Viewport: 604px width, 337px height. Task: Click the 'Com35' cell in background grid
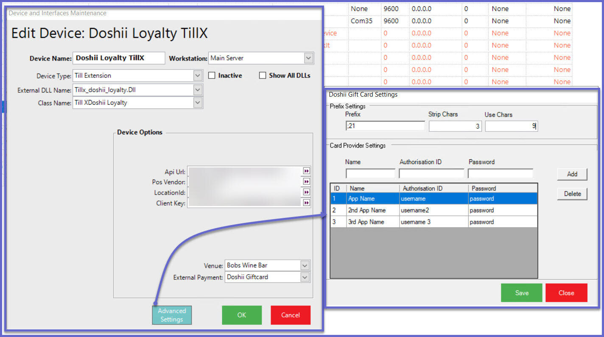pyautogui.click(x=364, y=21)
